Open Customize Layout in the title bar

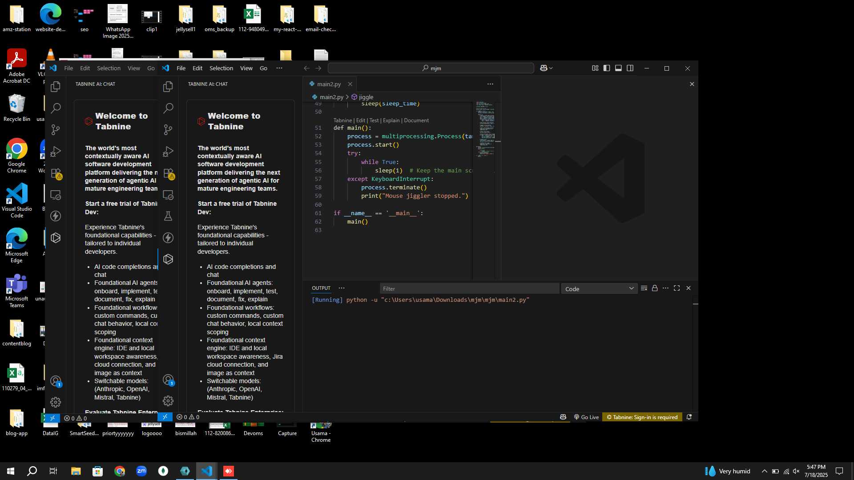[x=595, y=68]
